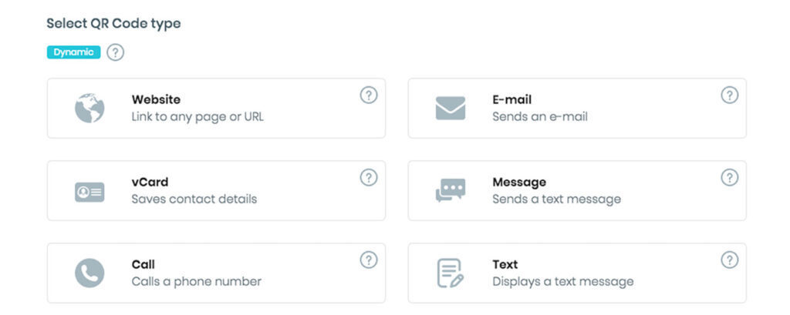Click the globe icon for Website

pyautogui.click(x=89, y=108)
